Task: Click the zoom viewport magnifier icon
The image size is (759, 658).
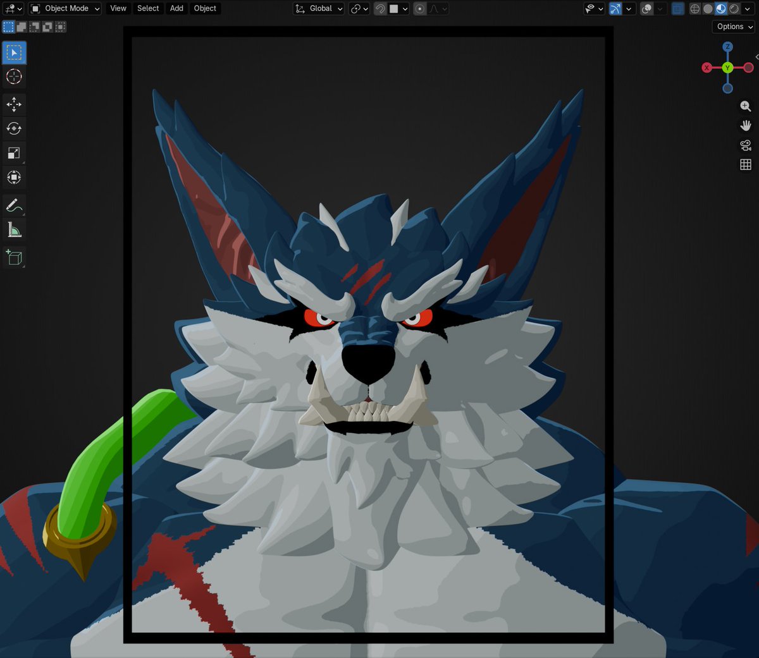Action: [x=746, y=106]
